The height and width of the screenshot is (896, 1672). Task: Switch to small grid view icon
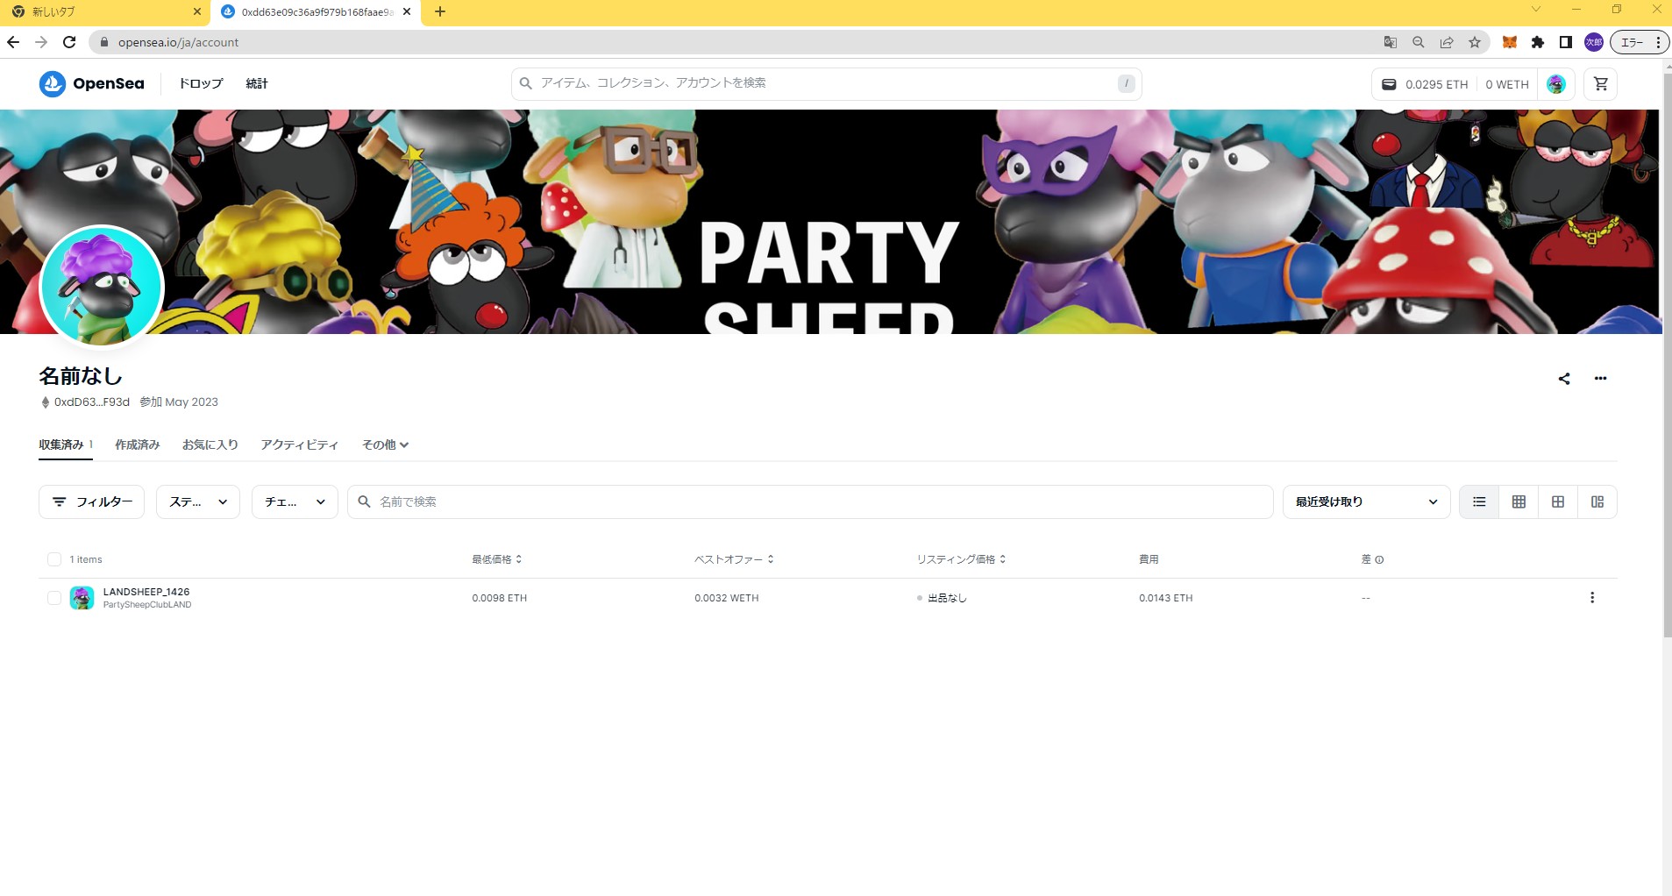coord(1519,501)
